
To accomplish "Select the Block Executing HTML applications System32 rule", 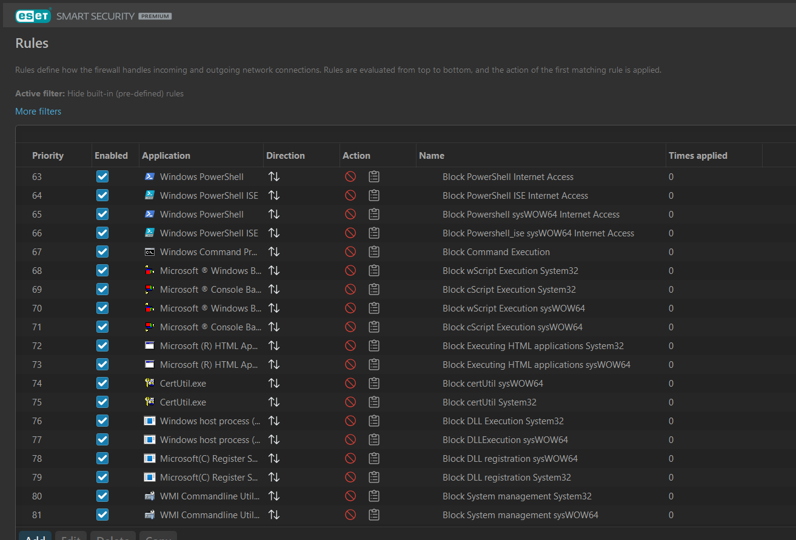I will pyautogui.click(x=533, y=346).
